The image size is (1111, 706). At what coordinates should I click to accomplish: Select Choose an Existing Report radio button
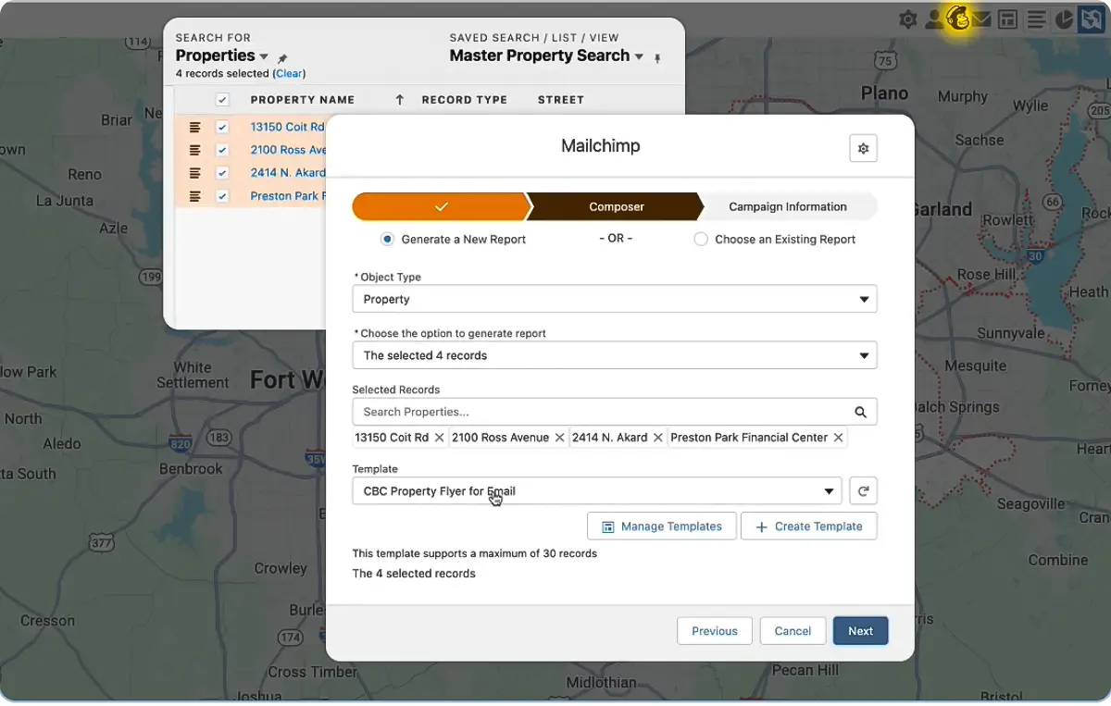coord(701,239)
